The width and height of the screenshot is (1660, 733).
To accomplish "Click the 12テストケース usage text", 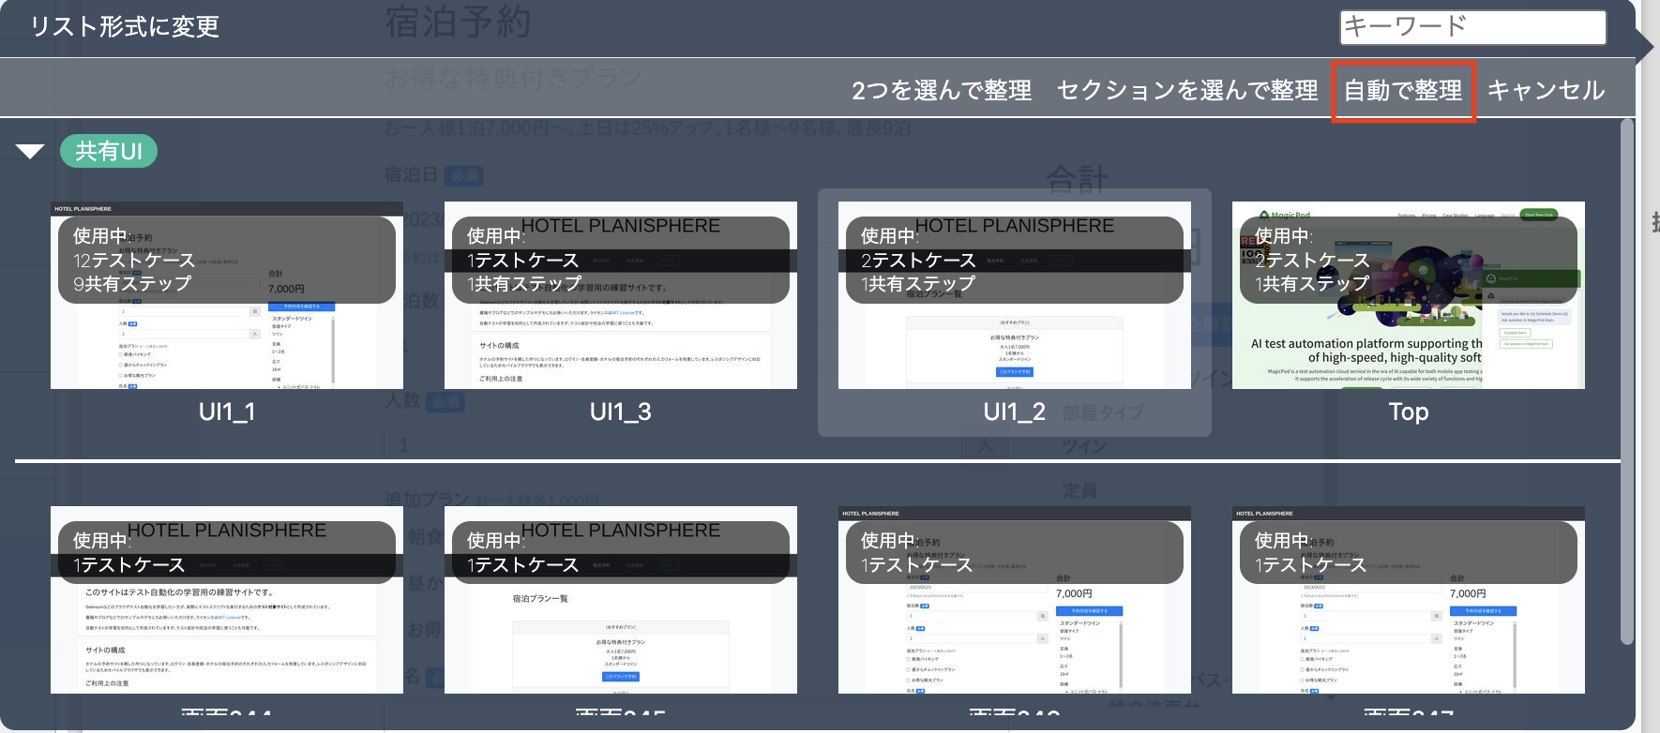I will click(134, 260).
